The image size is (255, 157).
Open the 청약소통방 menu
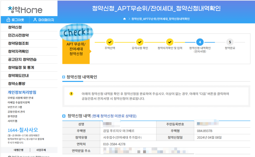click(x=29, y=84)
